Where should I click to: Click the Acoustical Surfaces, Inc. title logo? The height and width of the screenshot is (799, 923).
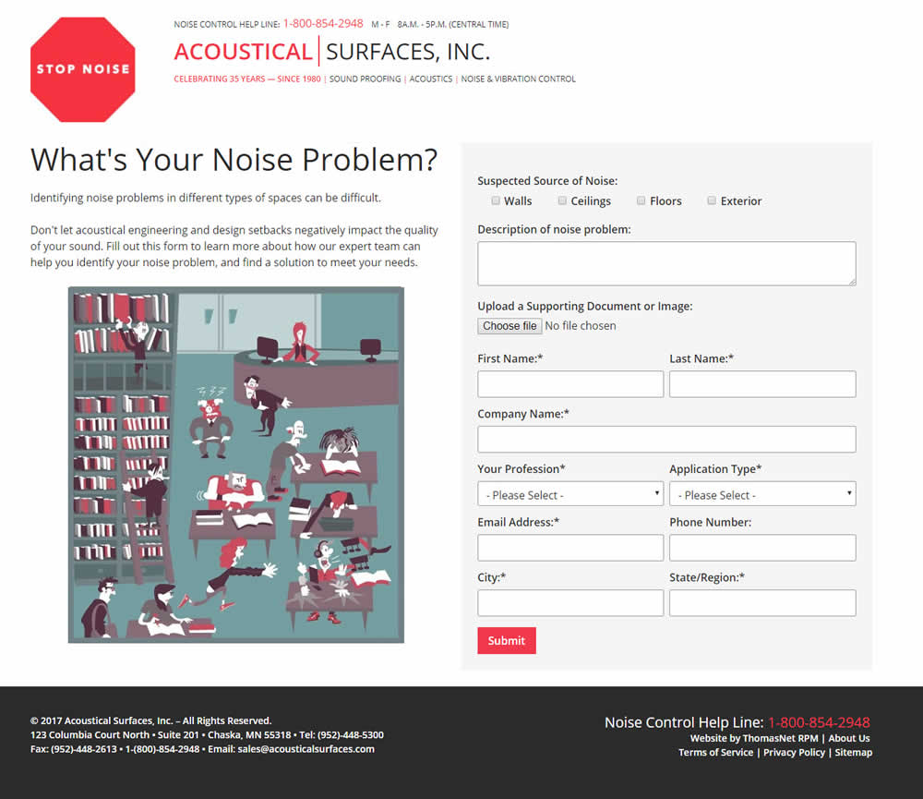[x=331, y=51]
